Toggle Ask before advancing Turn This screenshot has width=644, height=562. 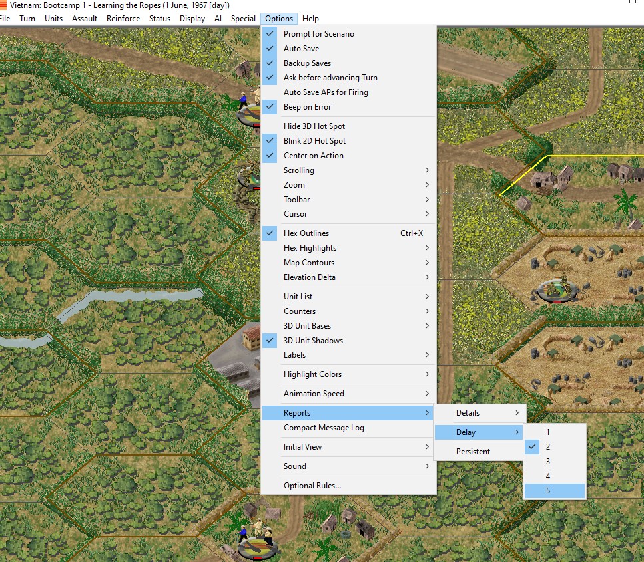348,78
